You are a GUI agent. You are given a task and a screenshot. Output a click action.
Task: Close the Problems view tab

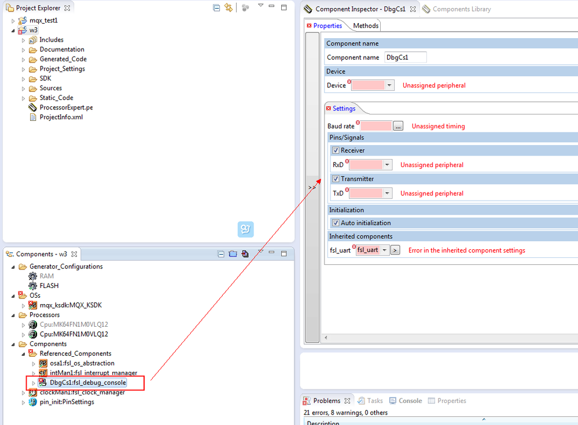(347, 401)
